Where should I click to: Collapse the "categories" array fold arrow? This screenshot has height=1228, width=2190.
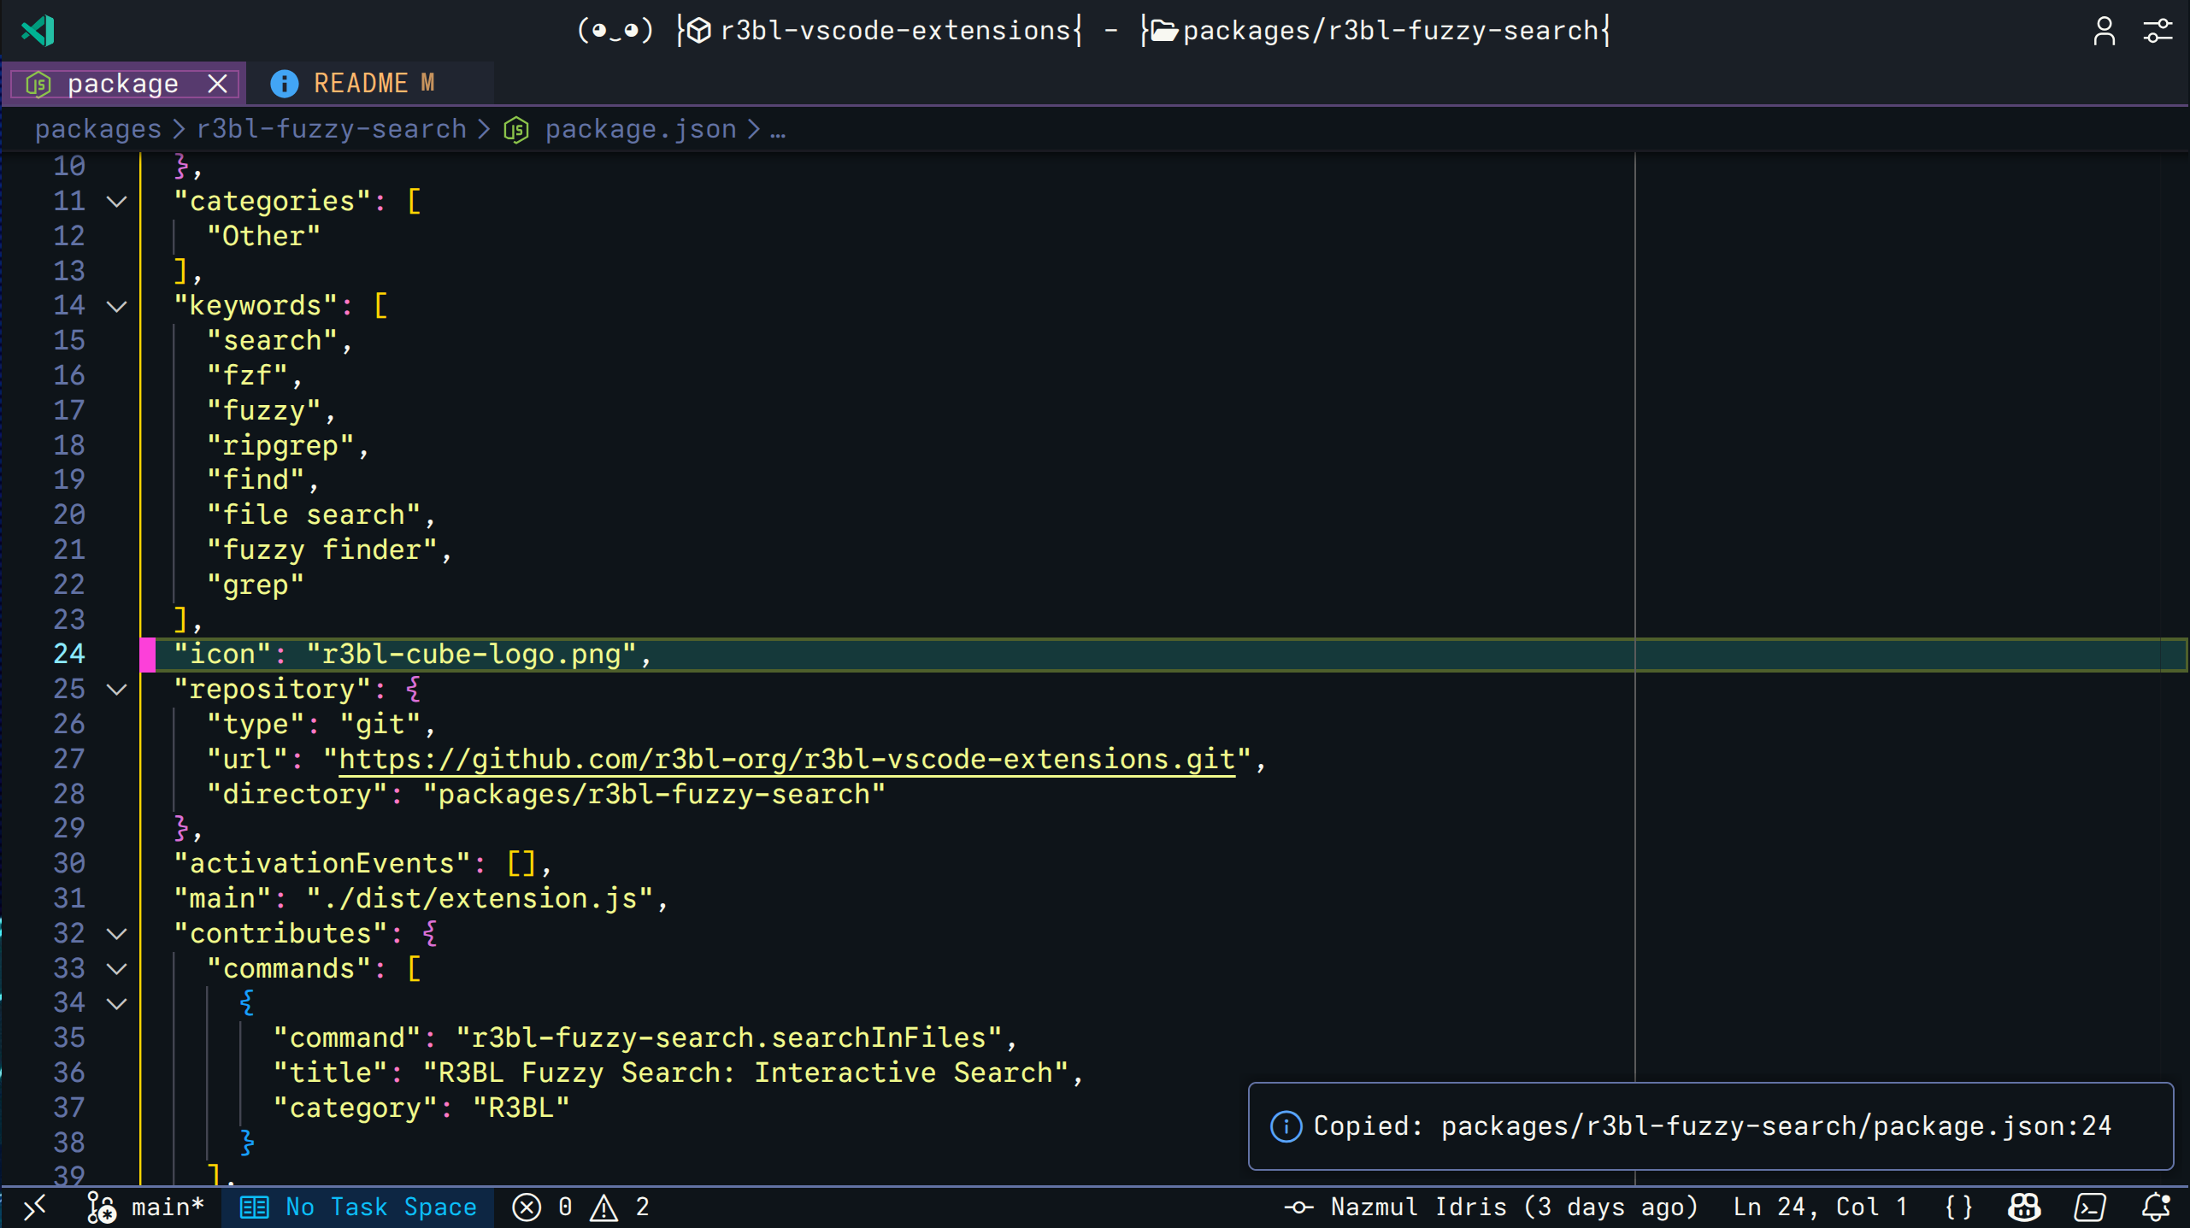pyautogui.click(x=117, y=202)
